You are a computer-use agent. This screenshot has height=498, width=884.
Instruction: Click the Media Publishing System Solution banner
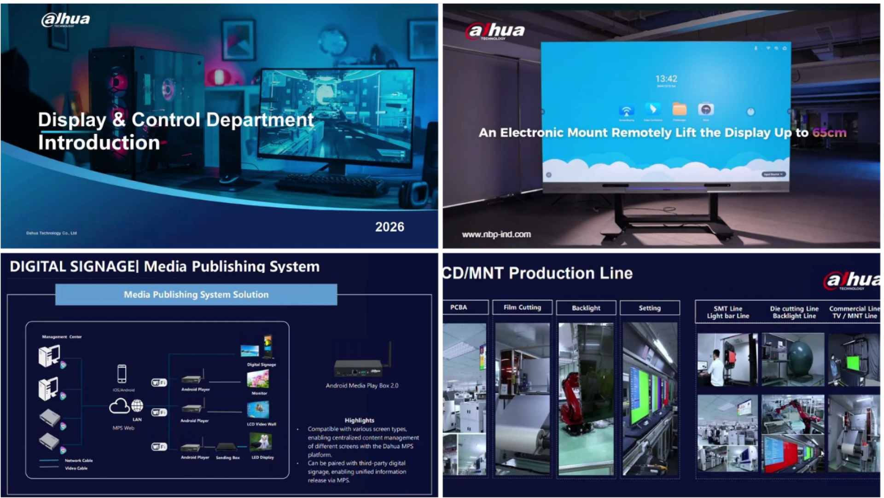coord(196,295)
